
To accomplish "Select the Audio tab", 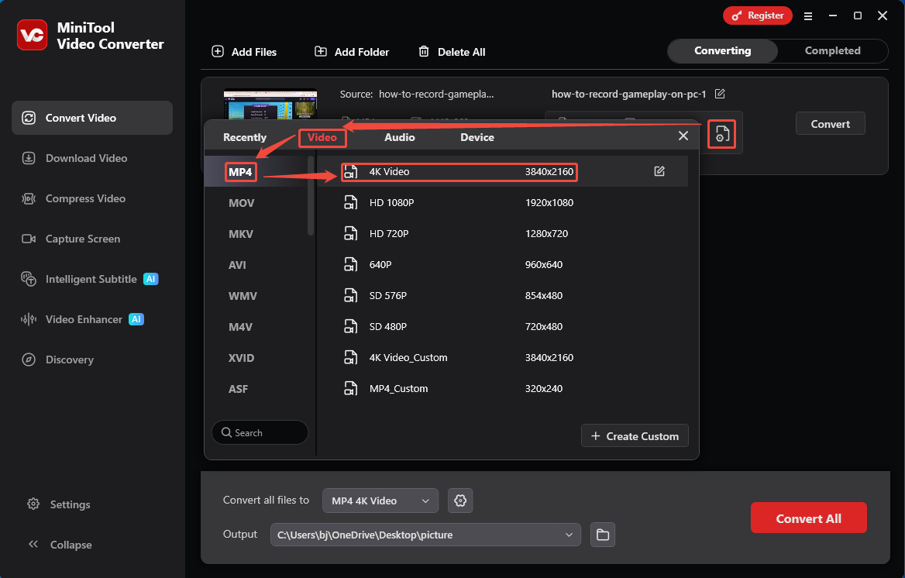I will tap(399, 137).
